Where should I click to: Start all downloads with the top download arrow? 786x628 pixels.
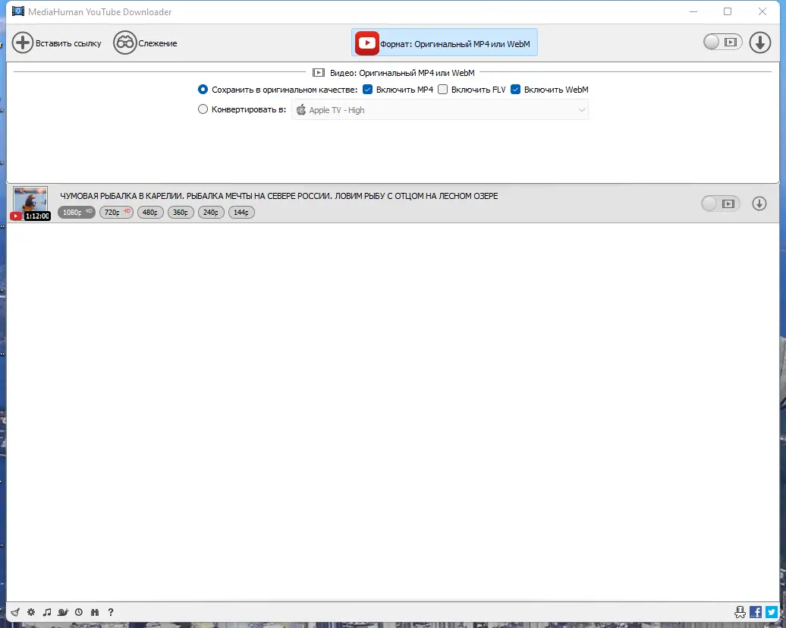760,43
